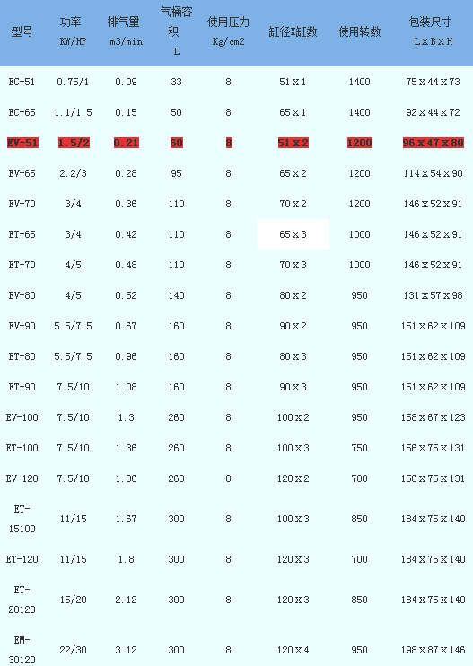Click the 型号 column header
473x666 pixels.
[22, 31]
